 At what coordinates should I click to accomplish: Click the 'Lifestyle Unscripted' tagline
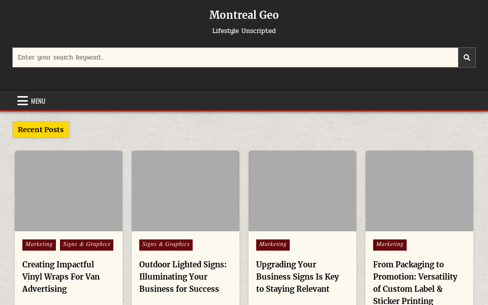tap(244, 31)
